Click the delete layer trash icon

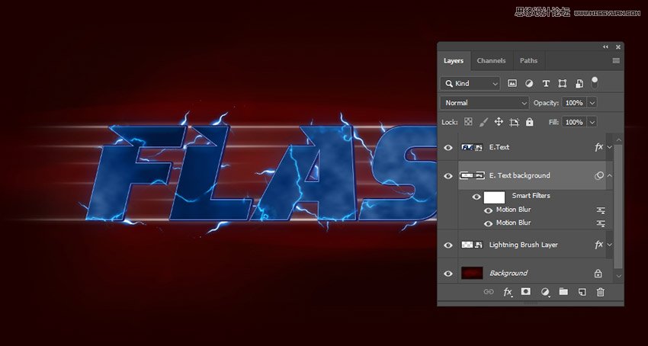(x=600, y=292)
